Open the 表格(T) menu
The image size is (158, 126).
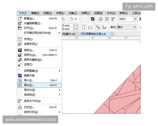click(x=124, y=13)
